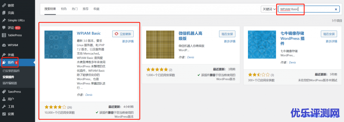This screenshot has height=122, width=344.
Task: Click 立即更新 button for WPJAM Basic
Action: coord(123,34)
